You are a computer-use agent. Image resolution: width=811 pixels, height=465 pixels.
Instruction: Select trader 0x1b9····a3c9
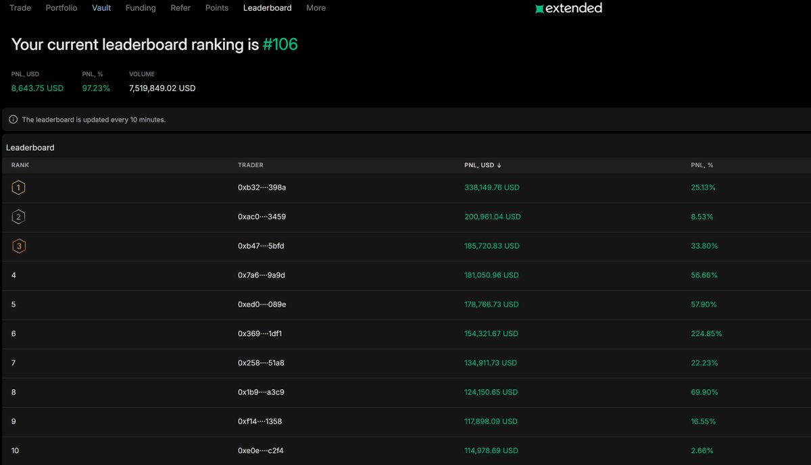pos(261,392)
